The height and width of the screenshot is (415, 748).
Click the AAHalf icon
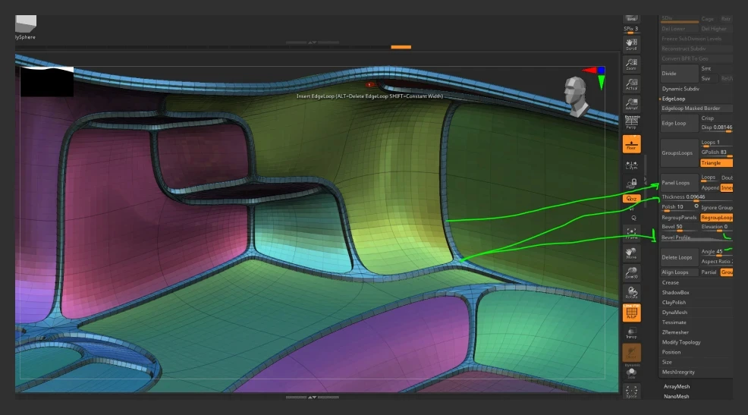631,104
